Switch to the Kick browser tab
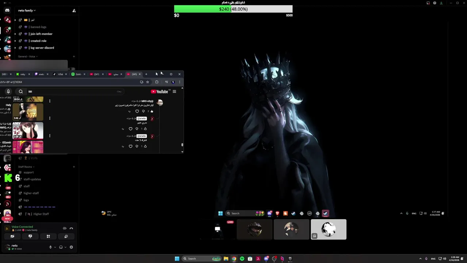Screen dimensions: 467x263 point(23,74)
